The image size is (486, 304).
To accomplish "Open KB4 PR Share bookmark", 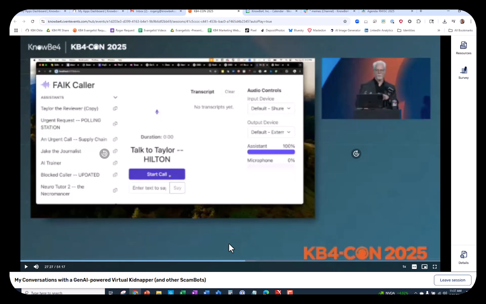I will tap(58, 30).
